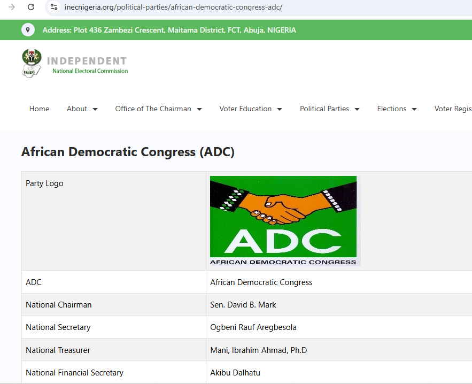Go to the Home menu item
472x384 pixels.
(x=39, y=109)
